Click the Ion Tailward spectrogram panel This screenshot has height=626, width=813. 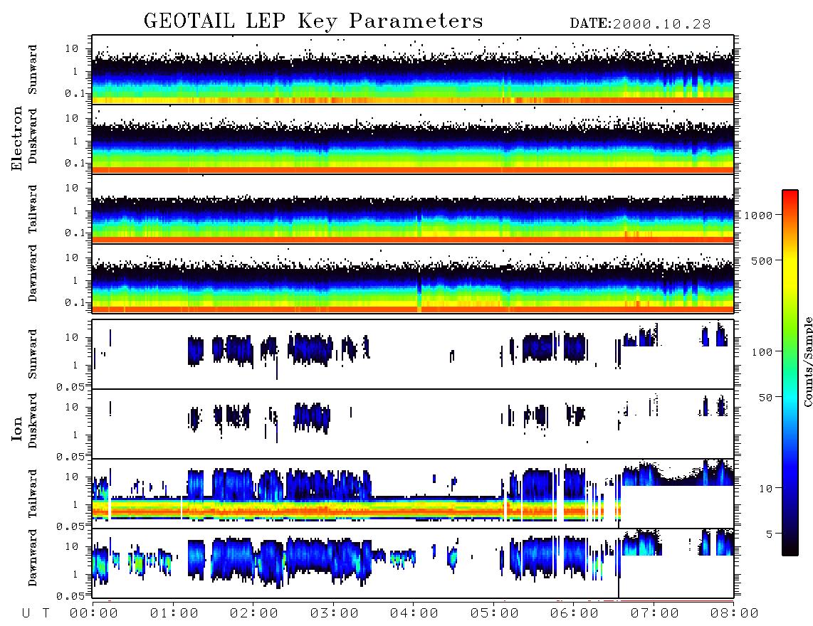pos(413,494)
